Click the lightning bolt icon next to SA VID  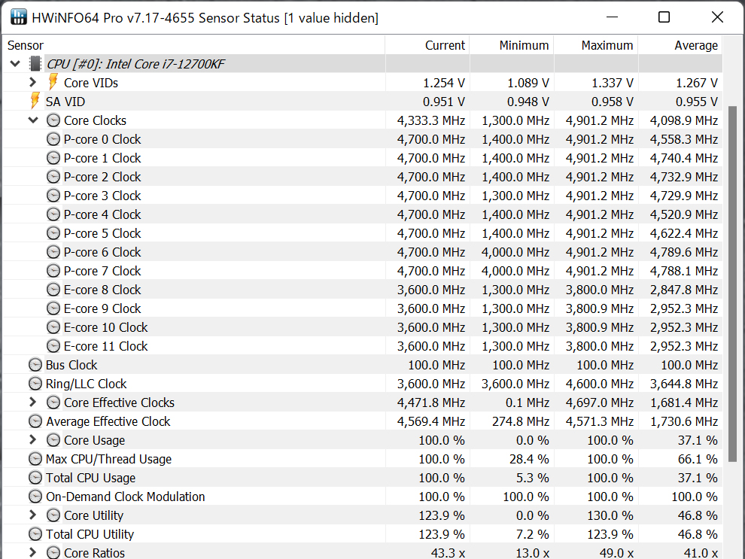pos(35,102)
